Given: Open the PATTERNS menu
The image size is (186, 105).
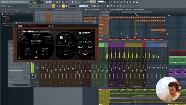Looking at the screenshot, I should tap(11, 2).
